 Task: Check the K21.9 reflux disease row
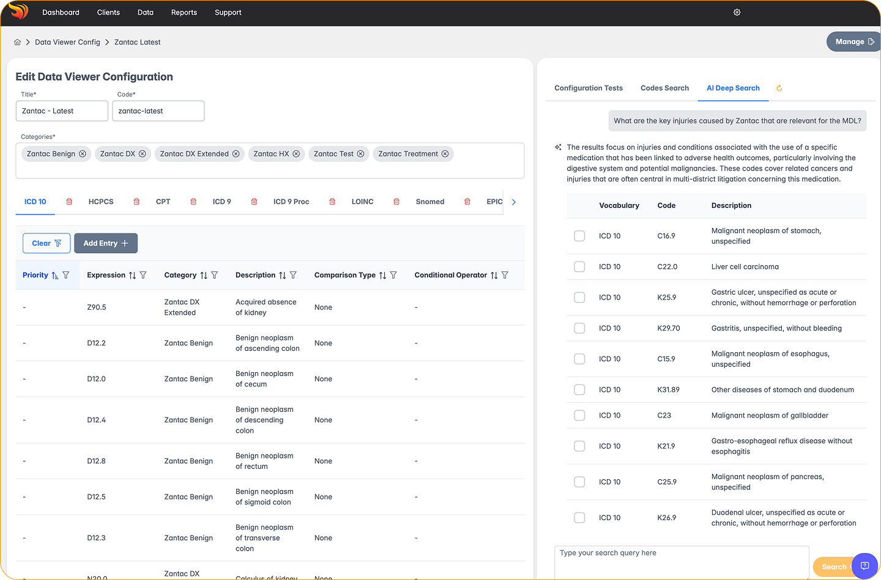pyautogui.click(x=579, y=446)
